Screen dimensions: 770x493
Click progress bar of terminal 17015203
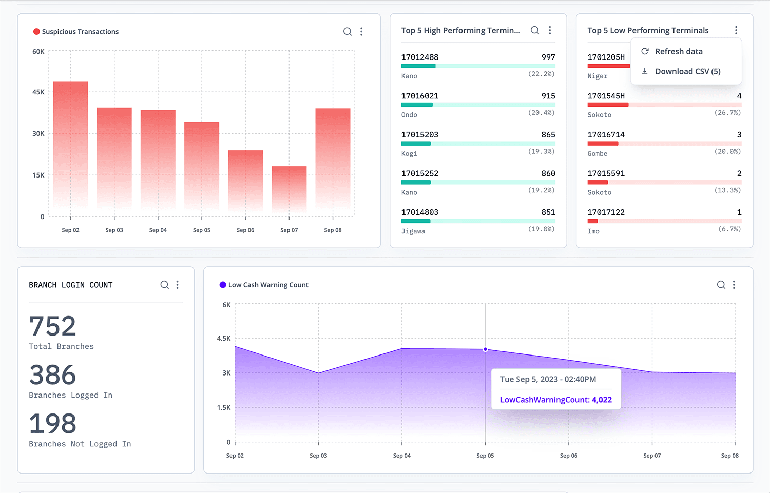point(478,144)
